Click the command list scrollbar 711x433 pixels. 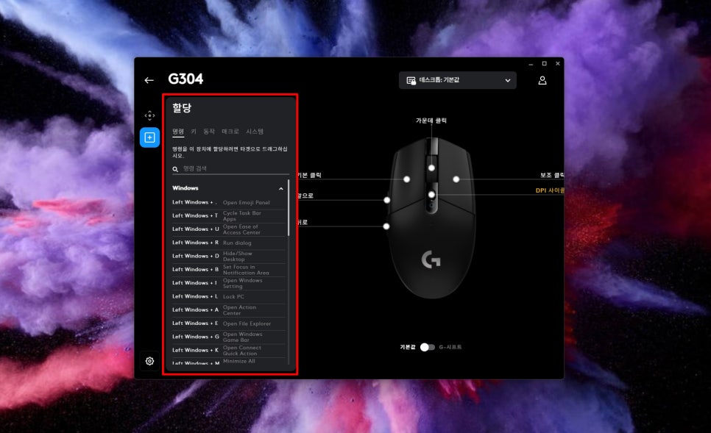289,208
